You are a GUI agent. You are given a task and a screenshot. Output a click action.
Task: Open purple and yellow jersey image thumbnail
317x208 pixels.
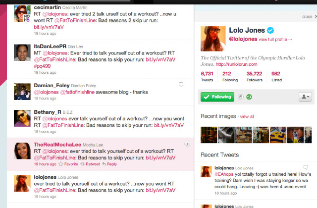(x=278, y=135)
